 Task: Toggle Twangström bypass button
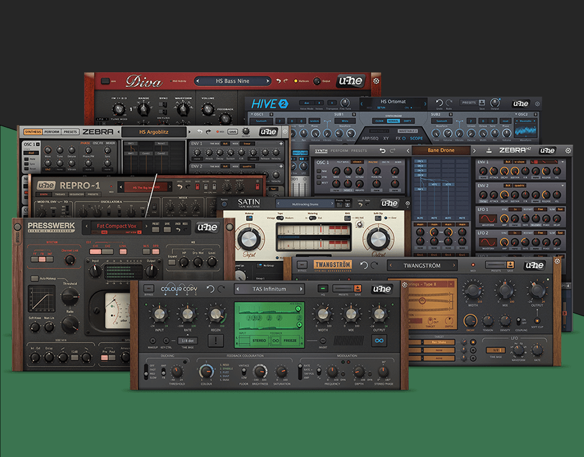[x=302, y=265]
